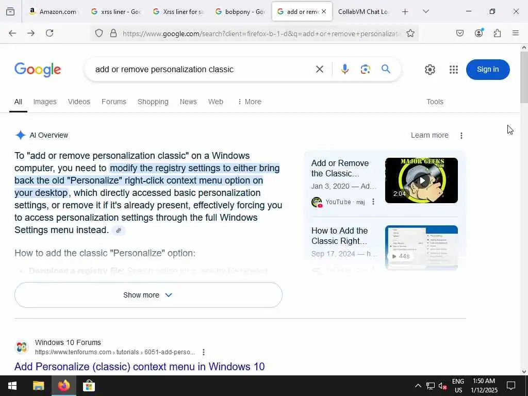This screenshot has width=528, height=396.
Task: Go back to previous page
Action: pos(12,33)
